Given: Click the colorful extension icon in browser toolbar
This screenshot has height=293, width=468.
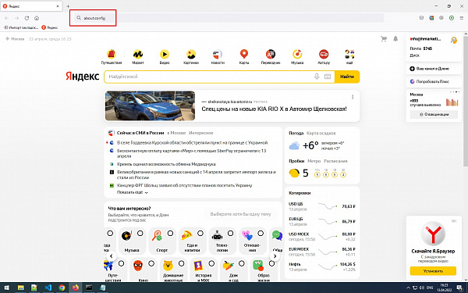Looking at the screenshot, I should pos(431,18).
